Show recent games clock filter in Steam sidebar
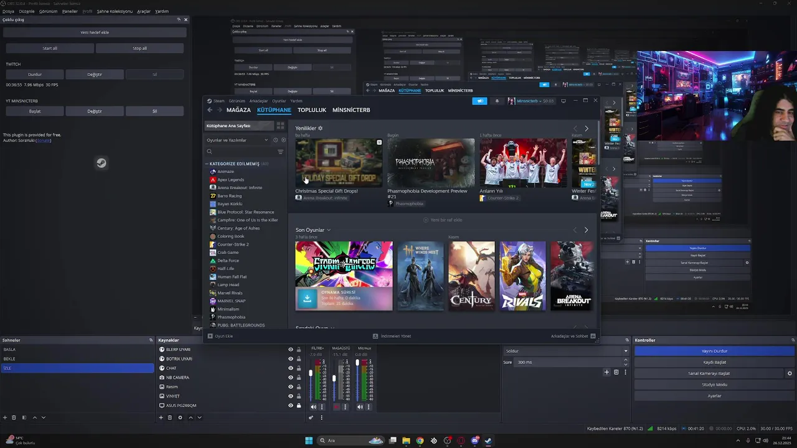The image size is (797, 448). pyautogui.click(x=275, y=140)
